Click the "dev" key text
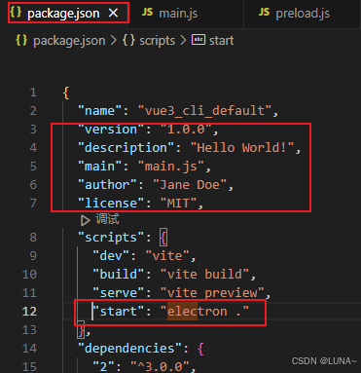The width and height of the screenshot is (361, 373). point(111,256)
